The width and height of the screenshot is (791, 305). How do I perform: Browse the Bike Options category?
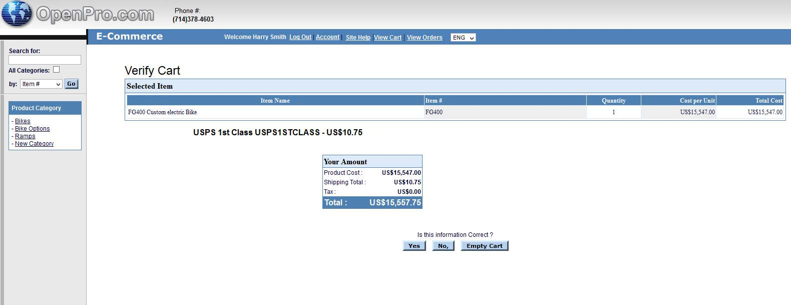pyautogui.click(x=32, y=129)
